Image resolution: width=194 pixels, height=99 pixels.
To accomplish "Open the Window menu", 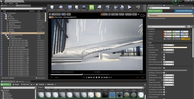I will (x=11, y=4).
